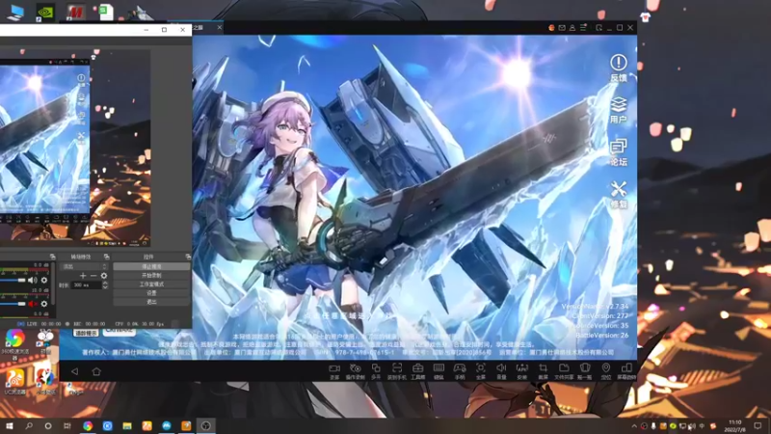This screenshot has width=771, height=434.
Task: Open 论坛 forum icon in game
Action: (x=618, y=152)
